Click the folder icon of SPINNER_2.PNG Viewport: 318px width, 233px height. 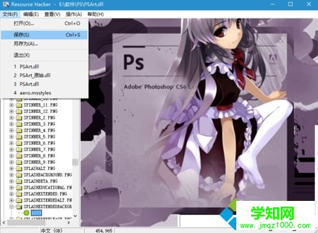(x=19, y=117)
